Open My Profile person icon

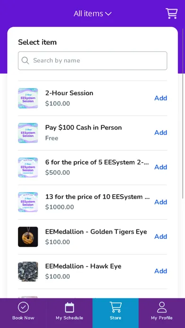(161, 307)
